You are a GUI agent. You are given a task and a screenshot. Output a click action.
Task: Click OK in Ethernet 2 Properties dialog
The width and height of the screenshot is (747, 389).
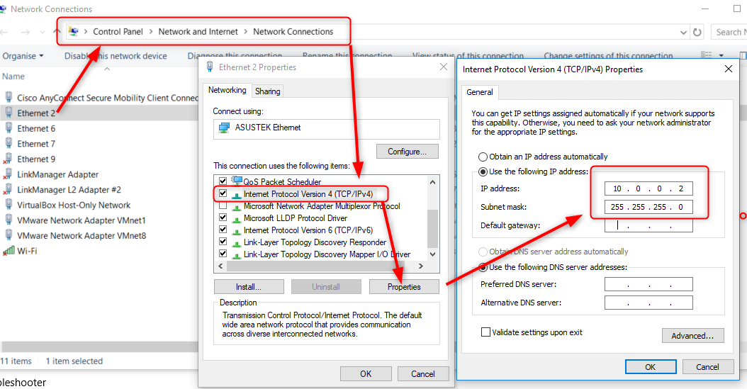(x=366, y=373)
